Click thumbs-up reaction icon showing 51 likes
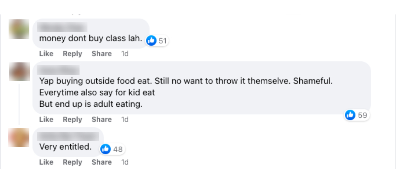Image resolution: width=396 pixels, height=182 pixels. pyautogui.click(x=151, y=41)
